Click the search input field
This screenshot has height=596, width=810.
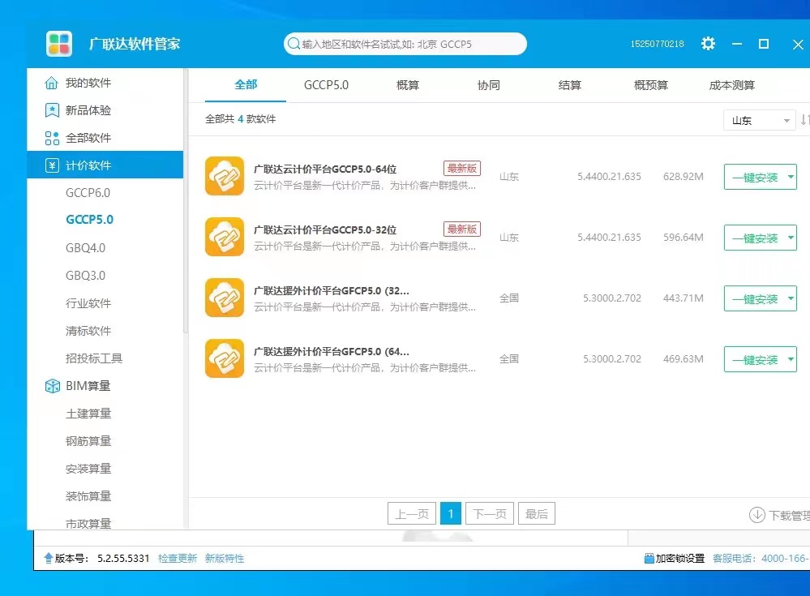(x=405, y=44)
